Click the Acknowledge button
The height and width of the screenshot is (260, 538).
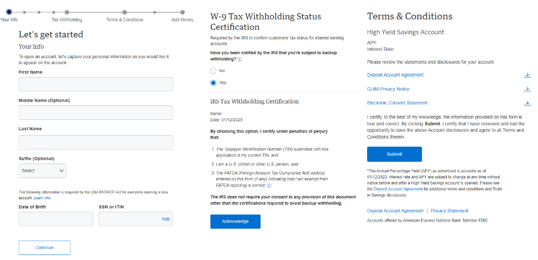[235, 221]
